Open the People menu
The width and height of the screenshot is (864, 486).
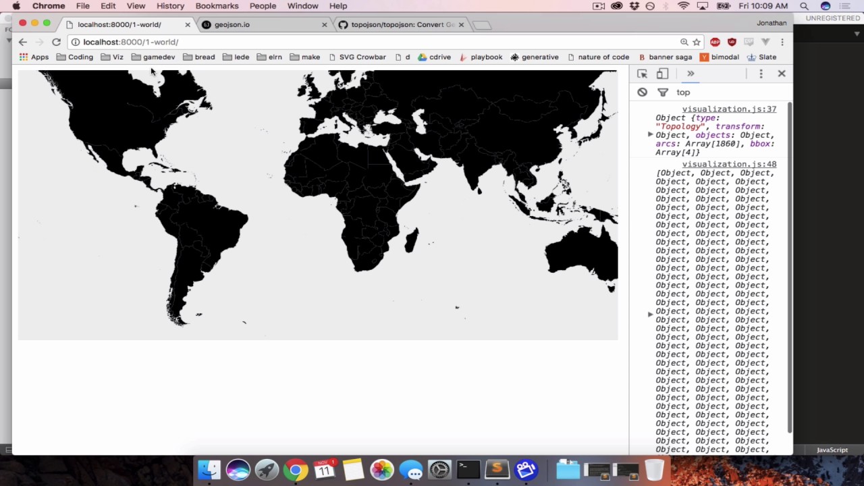coord(263,6)
